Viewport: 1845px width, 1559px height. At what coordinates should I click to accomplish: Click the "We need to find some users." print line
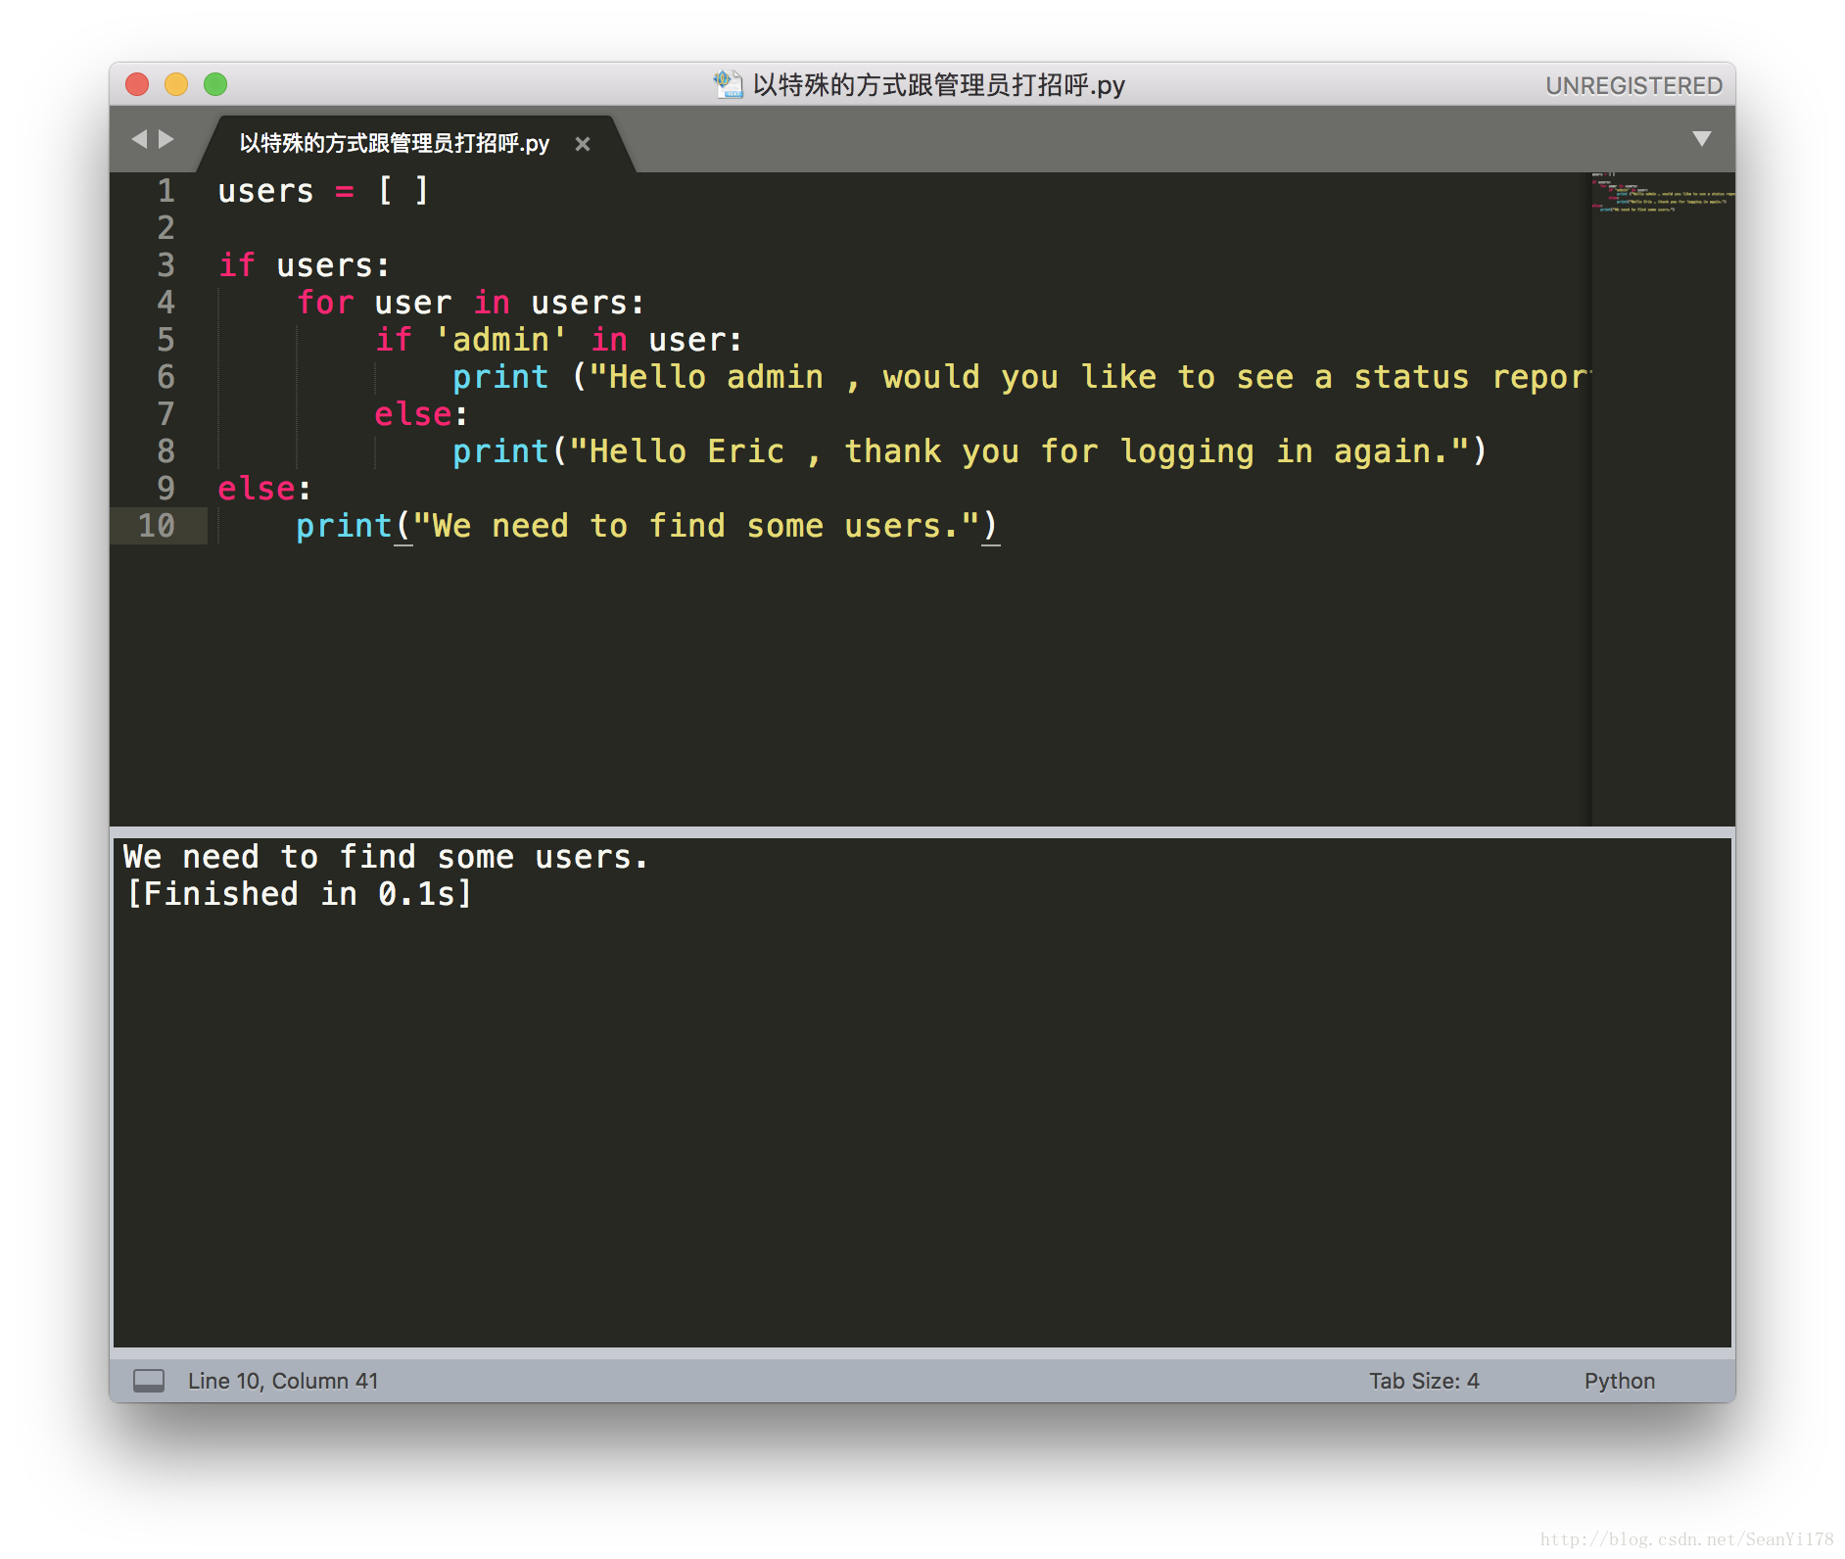(647, 526)
